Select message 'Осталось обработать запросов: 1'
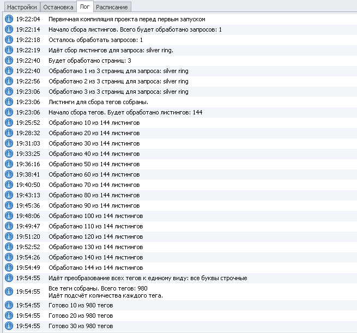The width and height of the screenshot is (357, 333). pyautogui.click(x=95, y=40)
